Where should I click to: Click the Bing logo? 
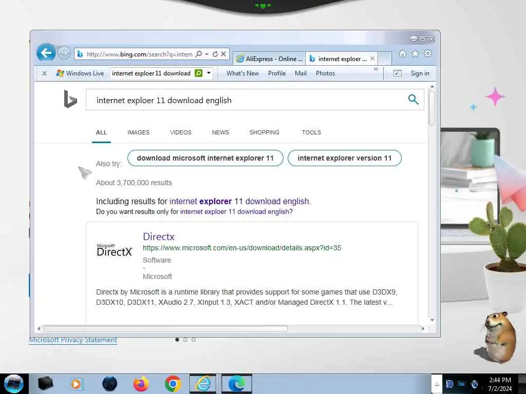coord(70,99)
